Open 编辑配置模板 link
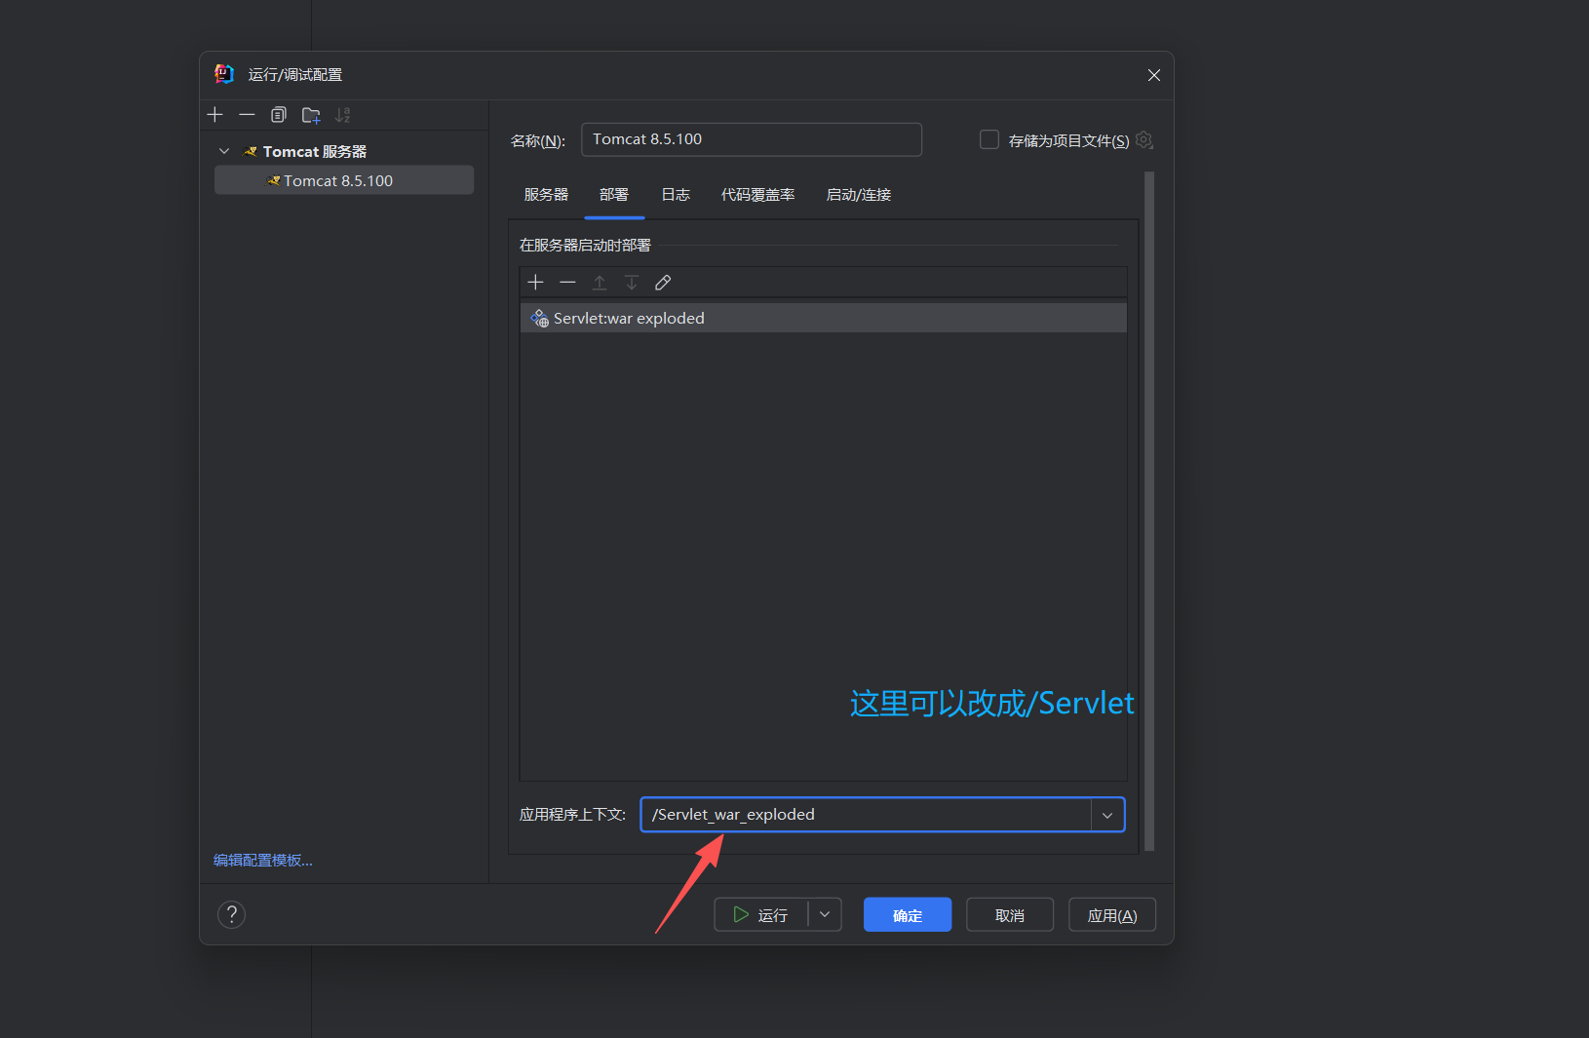 [x=263, y=861]
